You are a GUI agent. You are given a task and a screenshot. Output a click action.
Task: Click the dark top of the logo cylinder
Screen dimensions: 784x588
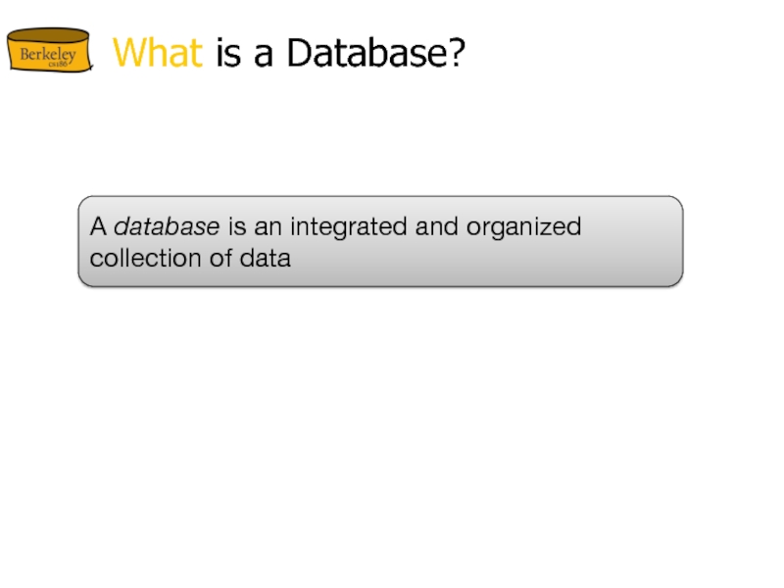click(x=47, y=35)
